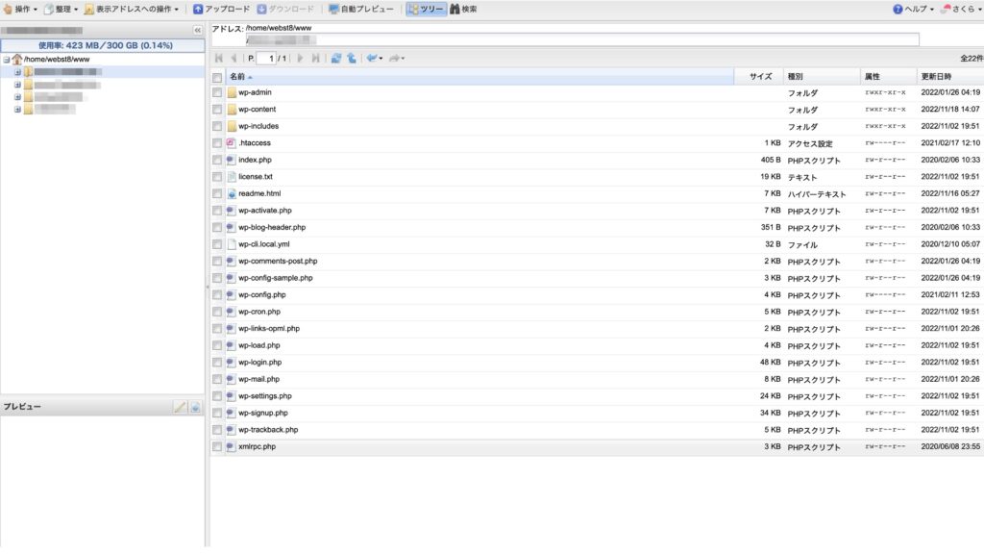Click the .htaccess access settings icon
The image size is (984, 554).
click(229, 142)
